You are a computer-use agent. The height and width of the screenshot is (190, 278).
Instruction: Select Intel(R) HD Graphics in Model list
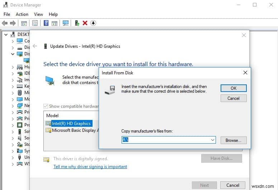click(71, 124)
